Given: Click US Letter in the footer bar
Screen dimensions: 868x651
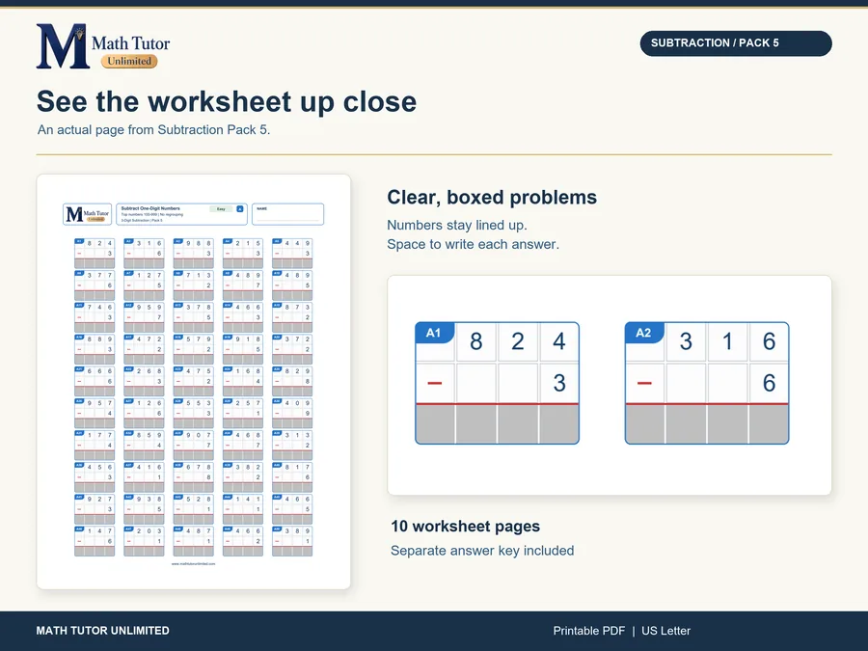Looking at the screenshot, I should coord(665,631).
